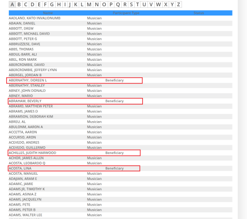The height and width of the screenshot is (219, 247).
Task: Click ACHILLES, JUDITH HARWOOD name
Action: (x=32, y=153)
